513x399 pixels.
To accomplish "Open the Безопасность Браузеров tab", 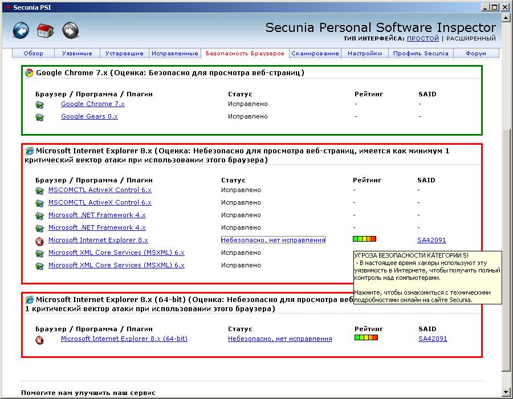I will (245, 54).
